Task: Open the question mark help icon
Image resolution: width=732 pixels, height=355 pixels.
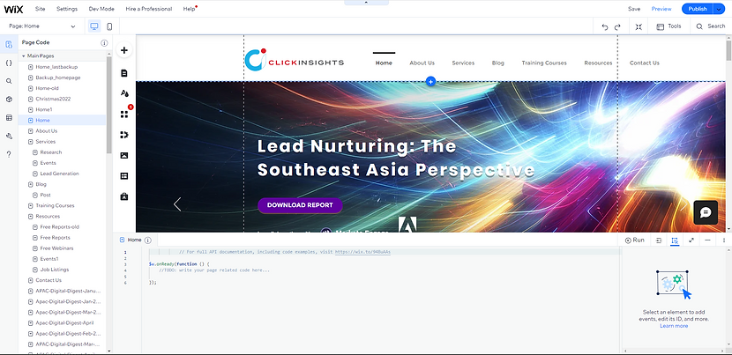Action: [9, 154]
